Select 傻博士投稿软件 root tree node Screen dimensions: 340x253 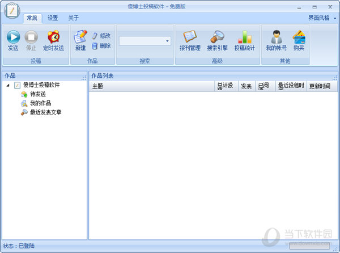click(x=41, y=85)
